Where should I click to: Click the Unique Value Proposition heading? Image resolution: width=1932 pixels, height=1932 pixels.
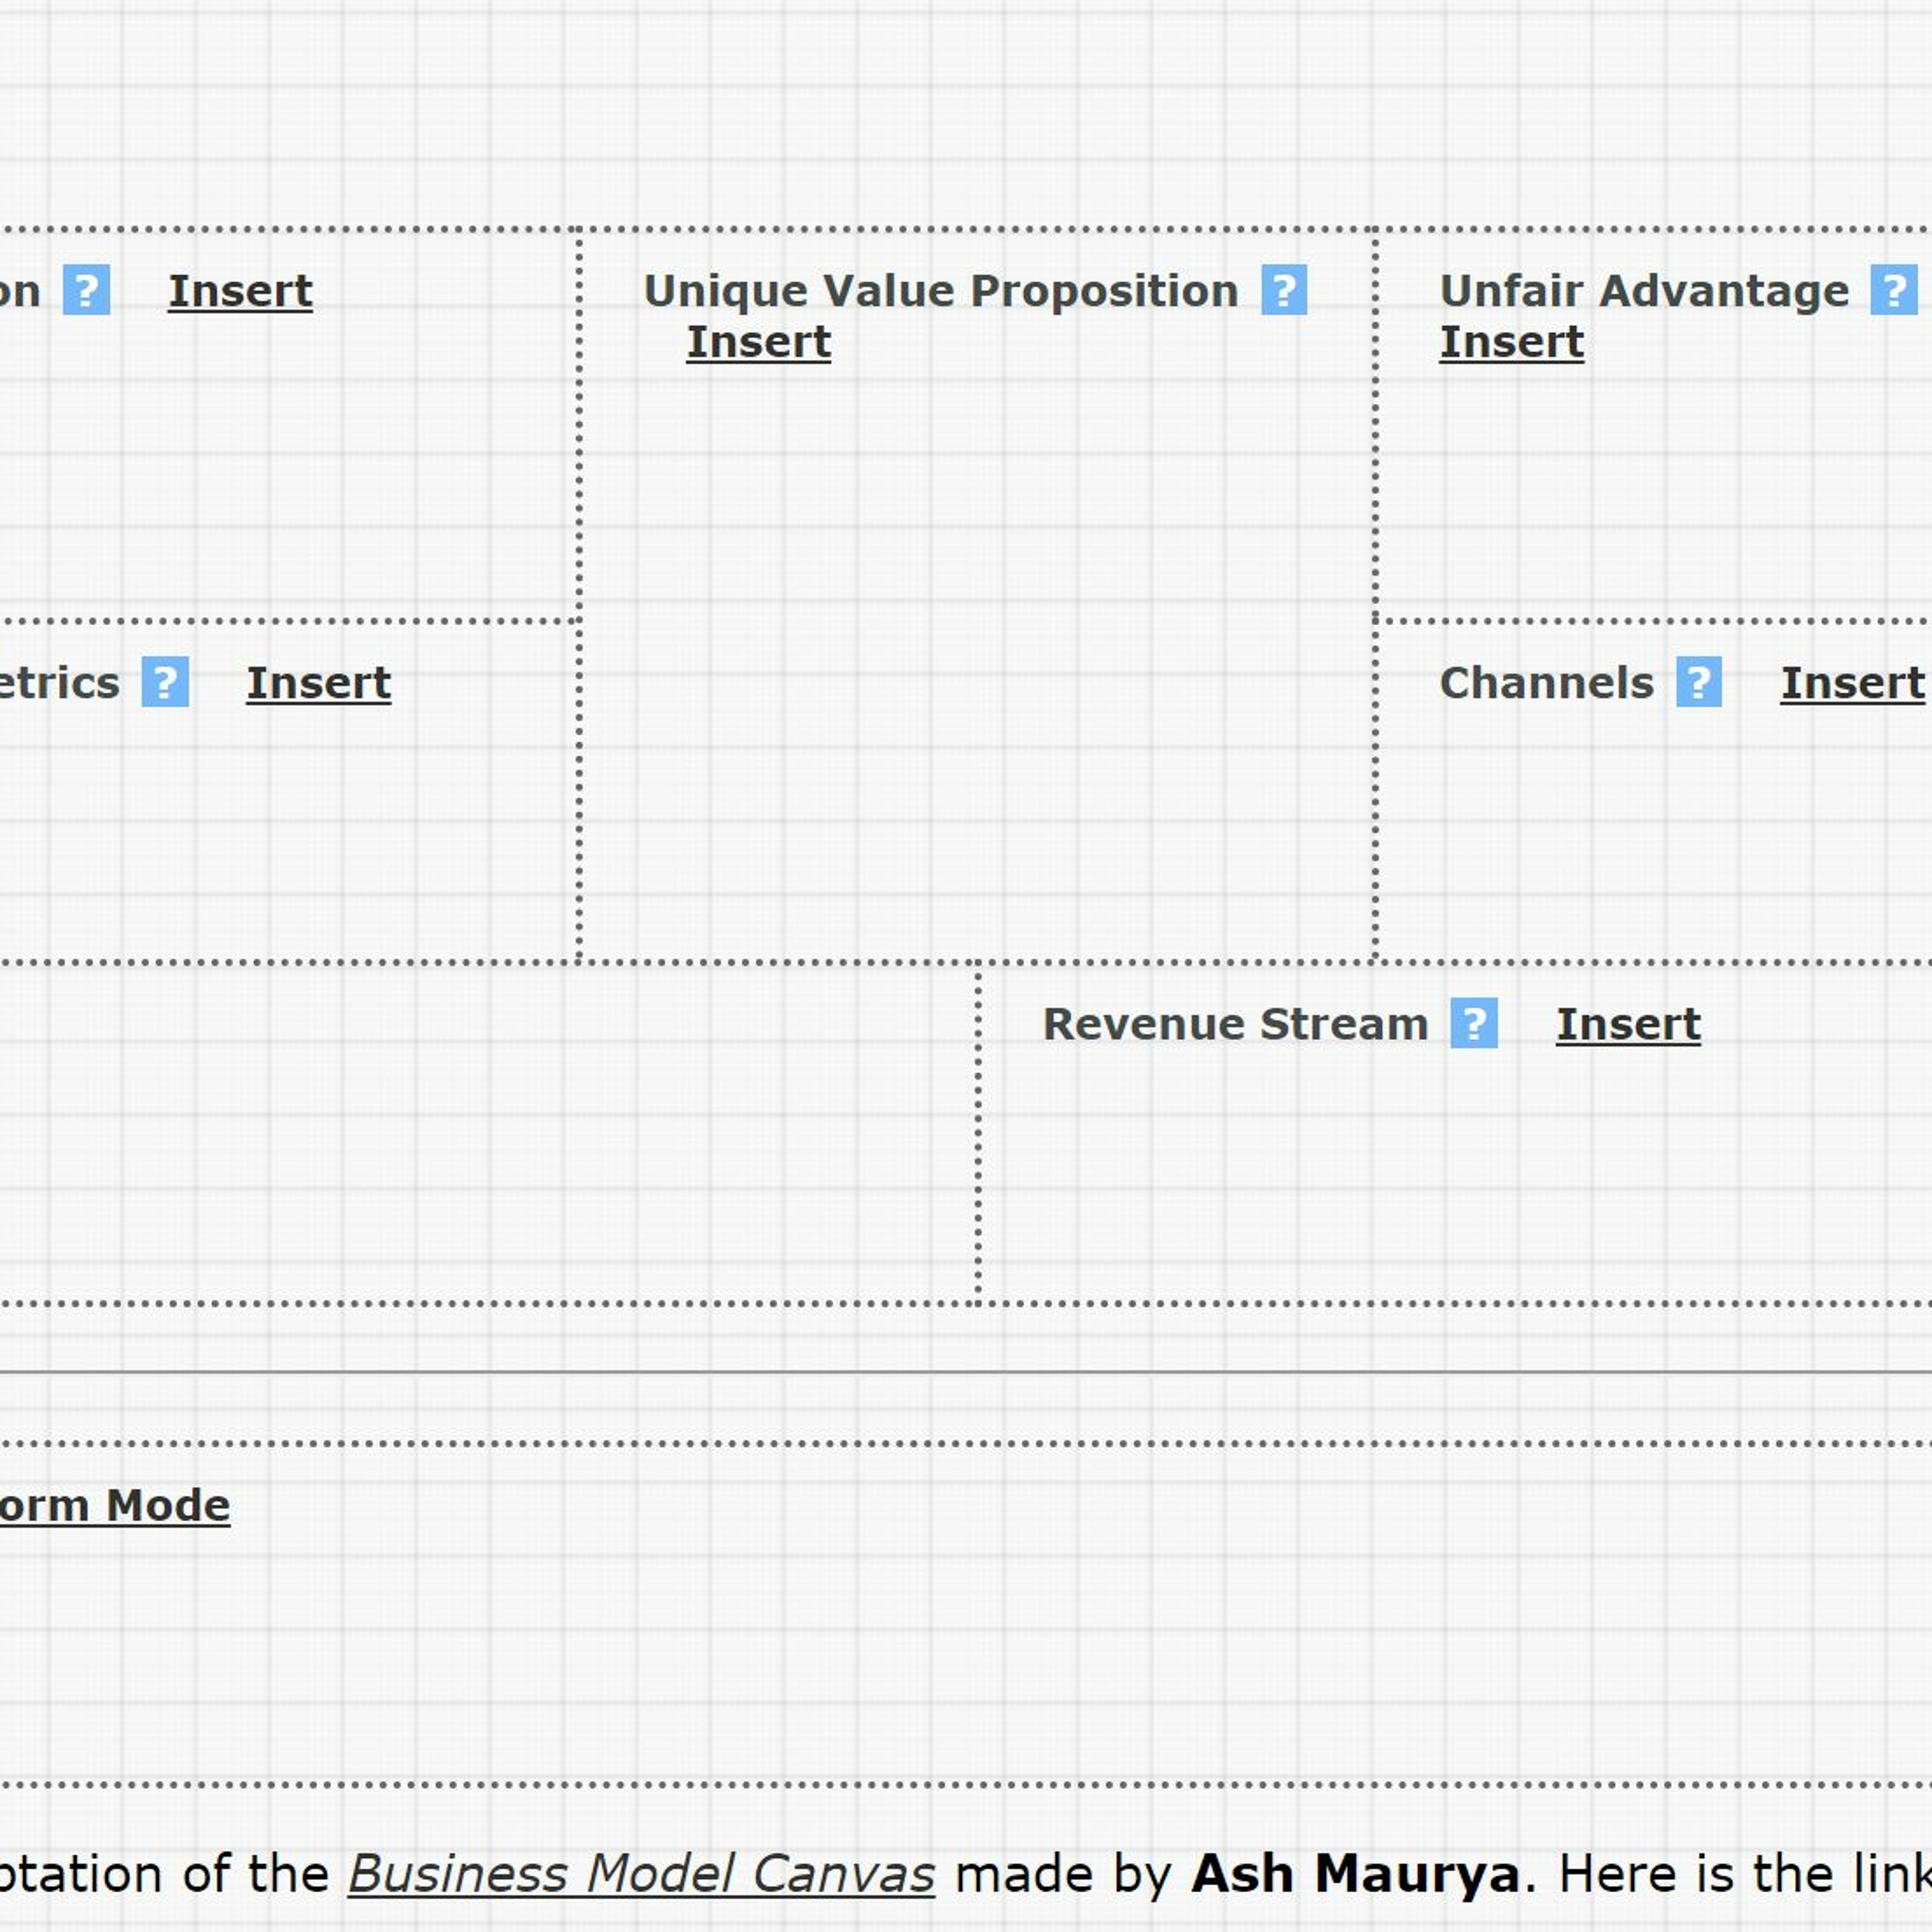coord(940,291)
